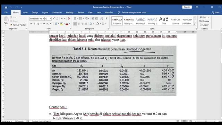
Task: Increase paragraph indent
Action: point(96,18)
